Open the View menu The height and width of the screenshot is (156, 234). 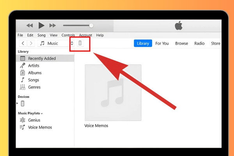coord(53,35)
